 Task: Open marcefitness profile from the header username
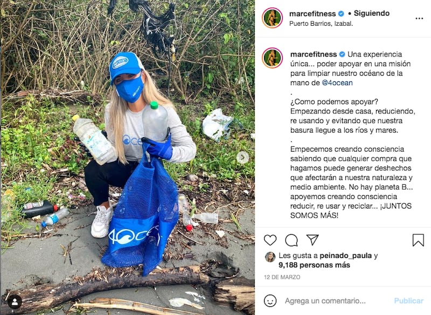[312, 13]
